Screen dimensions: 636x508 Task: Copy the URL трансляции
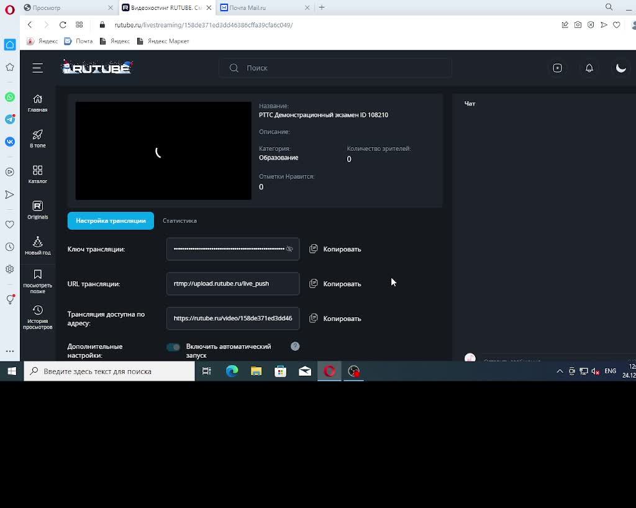[335, 284]
